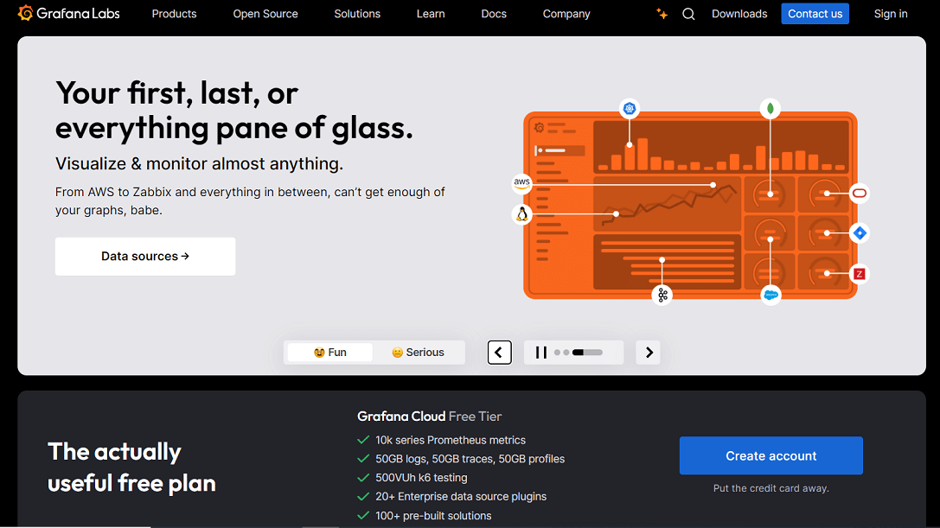
Task: Open the Products dropdown menu
Action: tap(174, 14)
